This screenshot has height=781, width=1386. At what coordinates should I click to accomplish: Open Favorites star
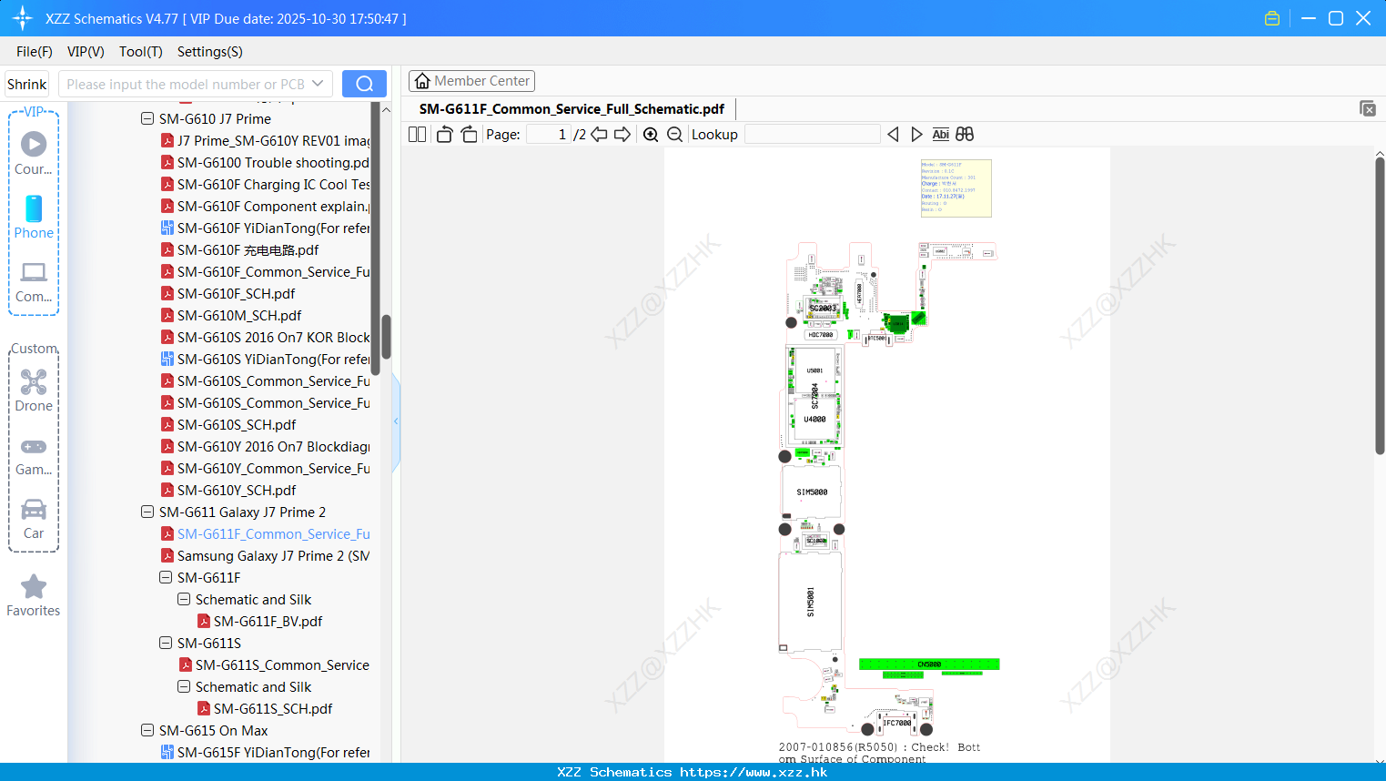tap(34, 595)
